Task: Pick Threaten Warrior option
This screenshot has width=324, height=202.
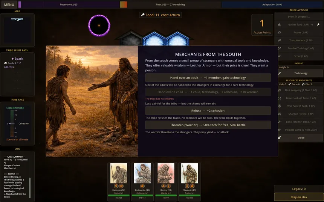Action: (x=208, y=125)
